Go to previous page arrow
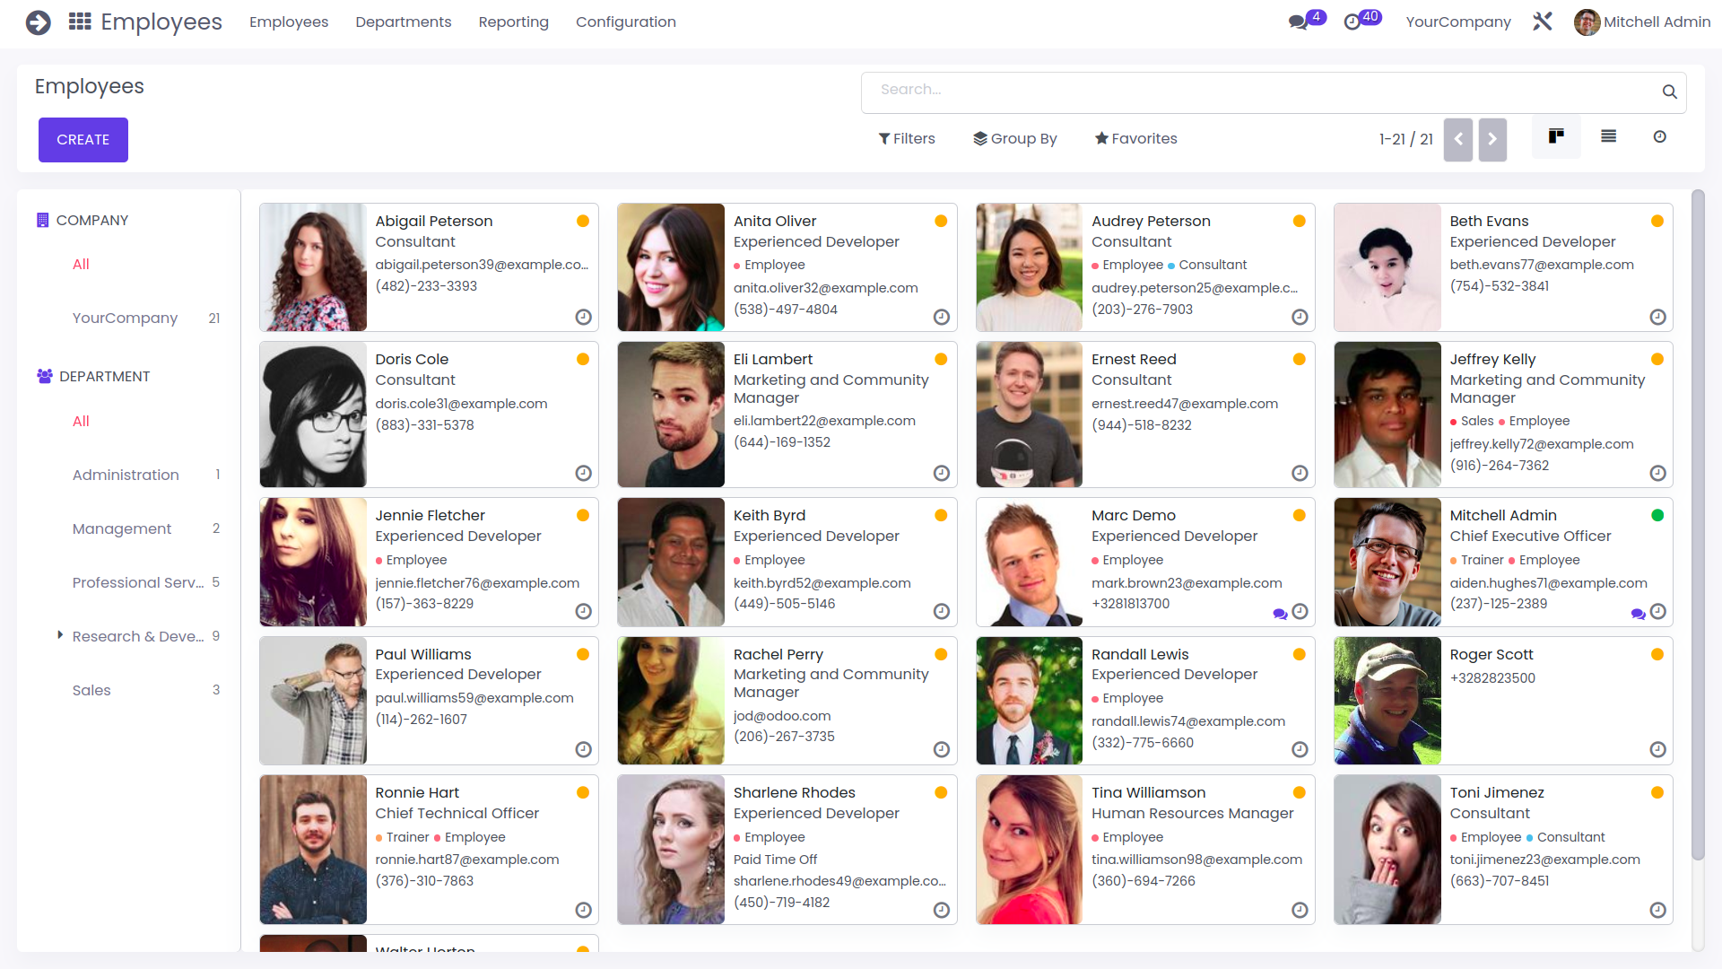 [1457, 139]
